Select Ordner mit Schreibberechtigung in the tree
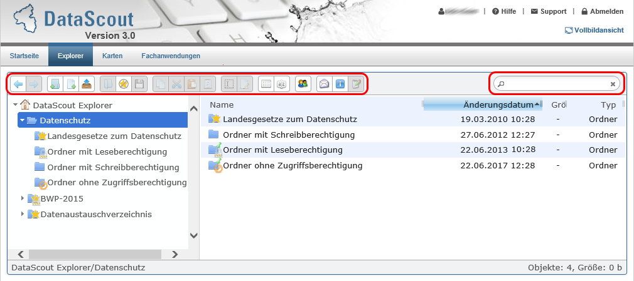Viewport: 634px width, 281px height. pyautogui.click(x=113, y=167)
